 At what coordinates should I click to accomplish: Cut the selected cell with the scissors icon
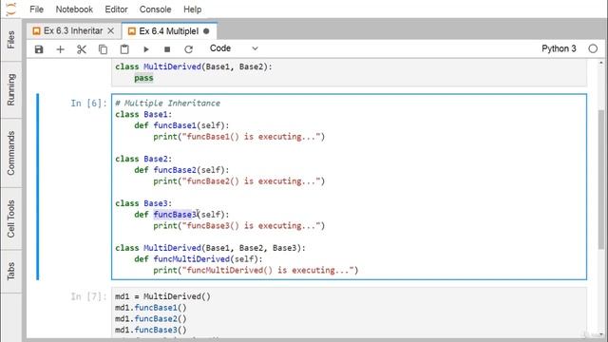coord(82,49)
